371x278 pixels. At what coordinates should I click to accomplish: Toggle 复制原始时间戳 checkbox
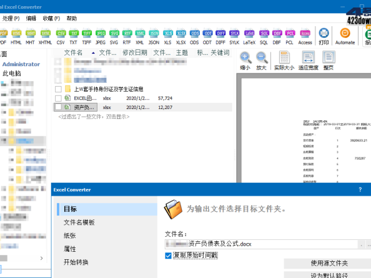coord(168,256)
